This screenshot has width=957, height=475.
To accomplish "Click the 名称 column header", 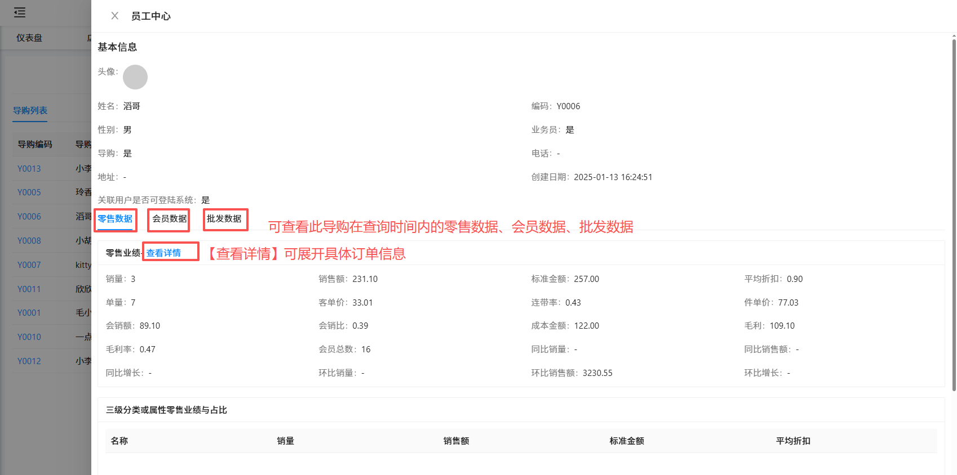I will 119,441.
